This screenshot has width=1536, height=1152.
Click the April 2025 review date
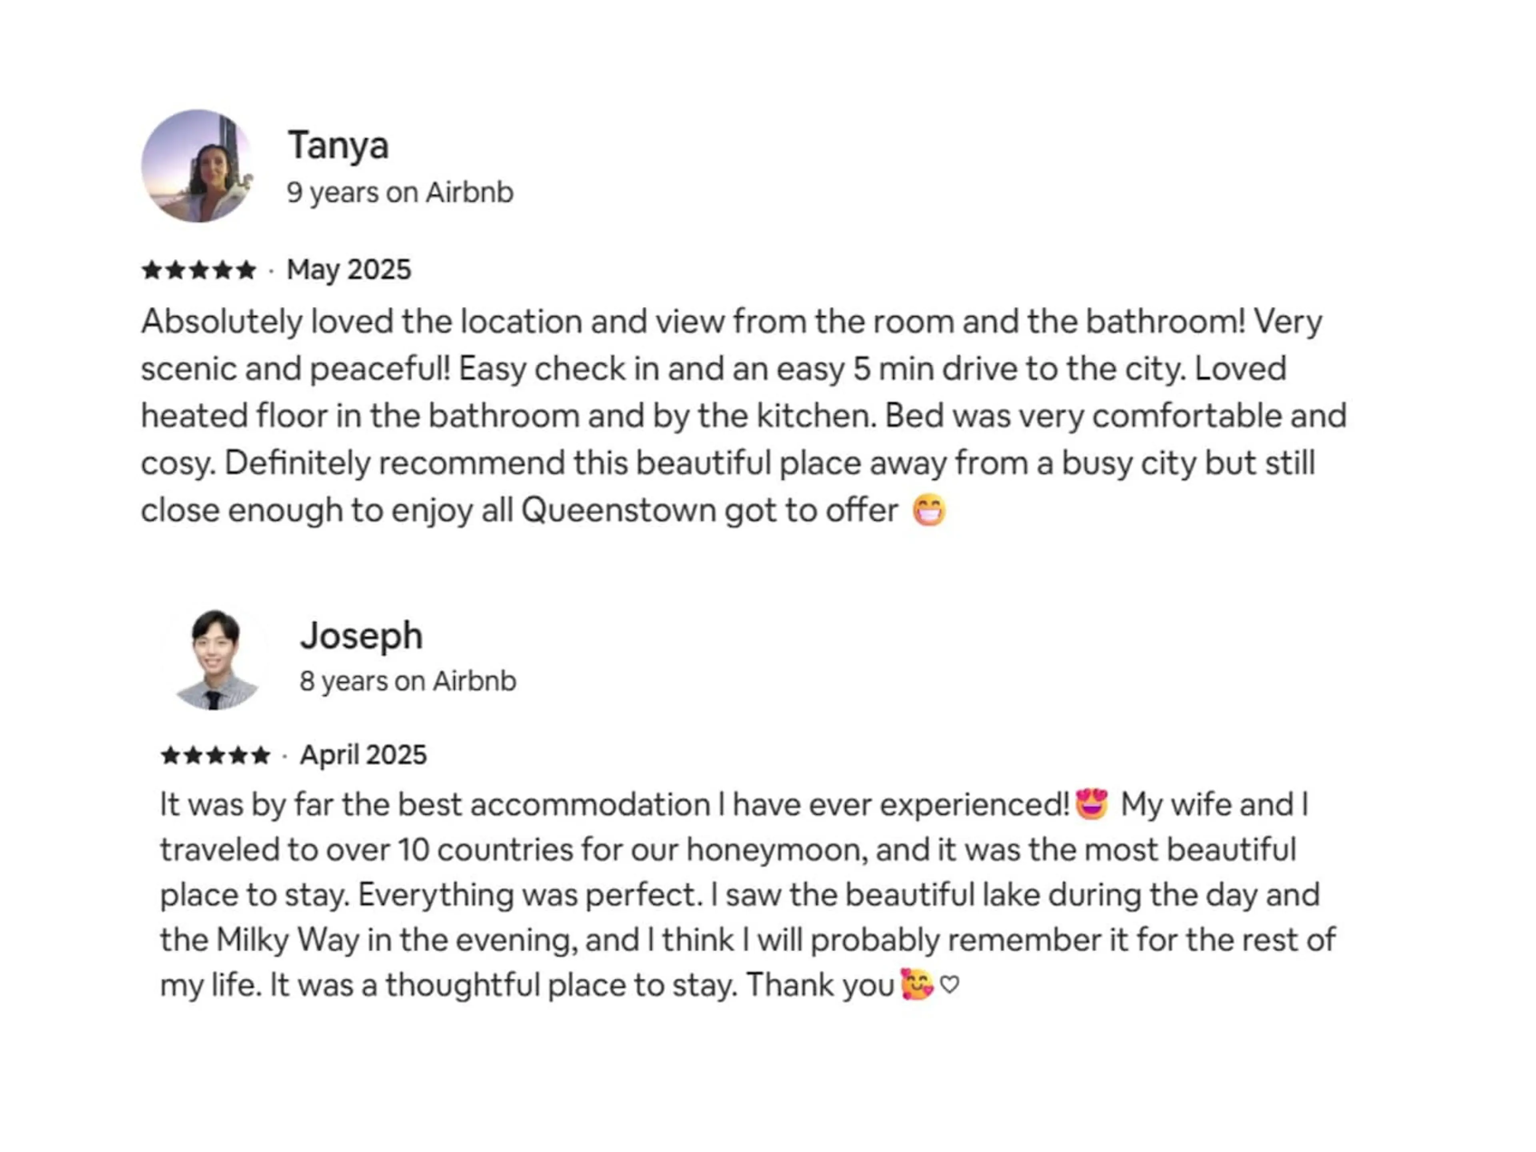point(363,755)
